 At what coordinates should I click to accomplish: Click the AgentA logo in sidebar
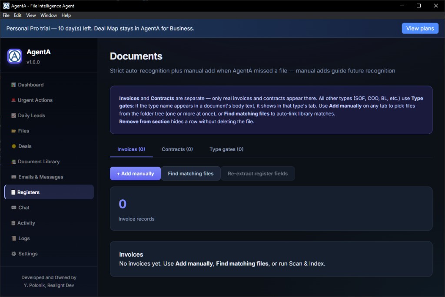pyautogui.click(x=14, y=56)
